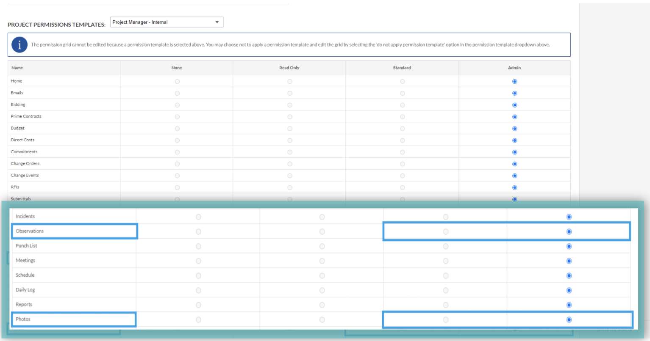Click the Admin column header
650x341 pixels.
pyautogui.click(x=514, y=68)
